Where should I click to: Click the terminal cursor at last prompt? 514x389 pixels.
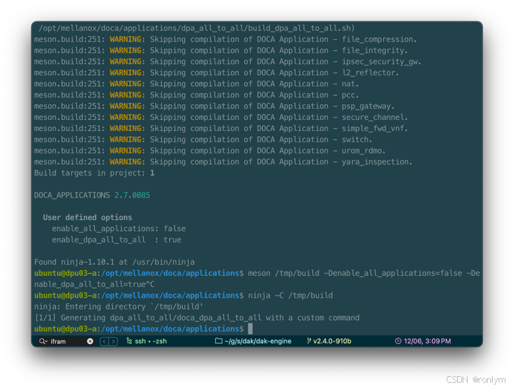click(x=250, y=328)
